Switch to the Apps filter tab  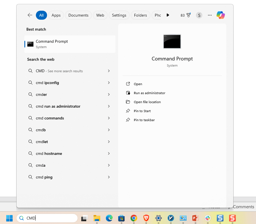tap(56, 15)
